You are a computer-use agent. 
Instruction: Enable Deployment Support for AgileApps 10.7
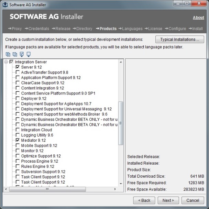[x=18, y=103]
